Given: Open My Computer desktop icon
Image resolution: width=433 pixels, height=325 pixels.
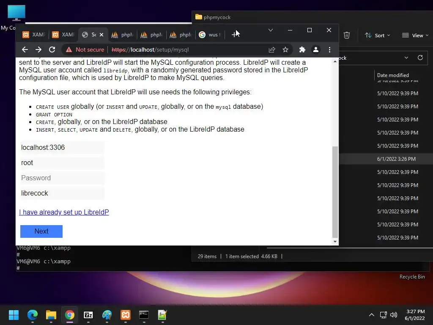Looking at the screenshot, I should (x=16, y=13).
